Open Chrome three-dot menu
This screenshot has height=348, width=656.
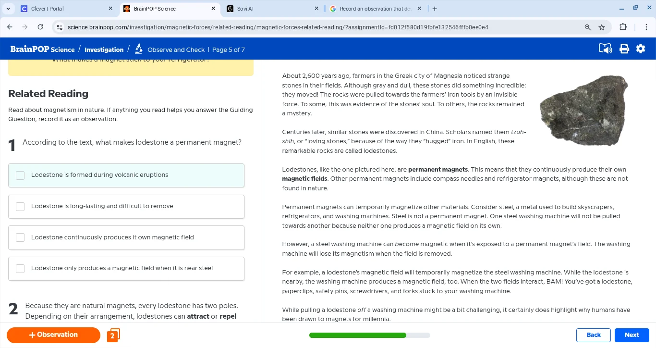pos(646,27)
